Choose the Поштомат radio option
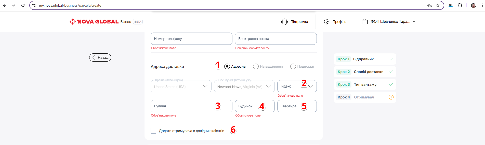 click(293, 66)
